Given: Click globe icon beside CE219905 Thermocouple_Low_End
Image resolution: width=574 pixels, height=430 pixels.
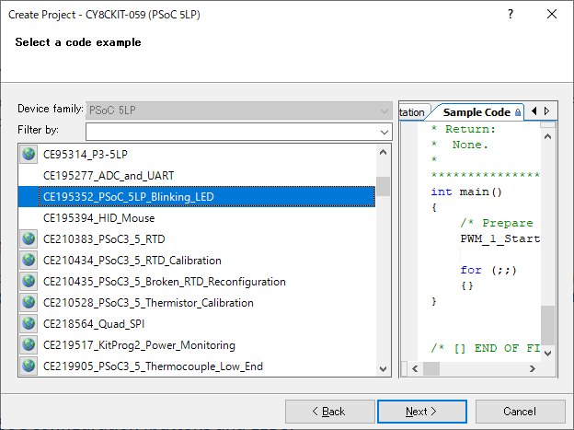Looking at the screenshot, I should click(x=29, y=366).
